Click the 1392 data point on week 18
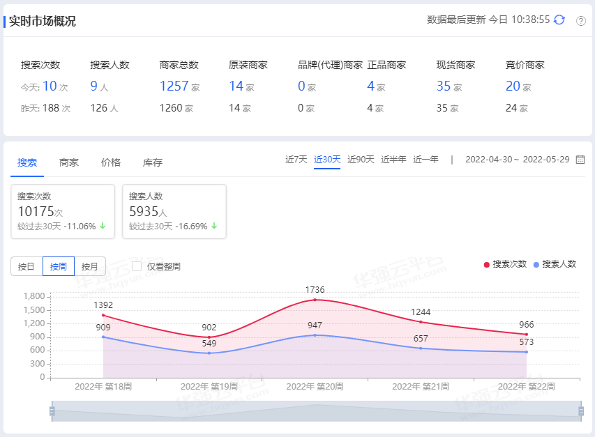 point(103,315)
